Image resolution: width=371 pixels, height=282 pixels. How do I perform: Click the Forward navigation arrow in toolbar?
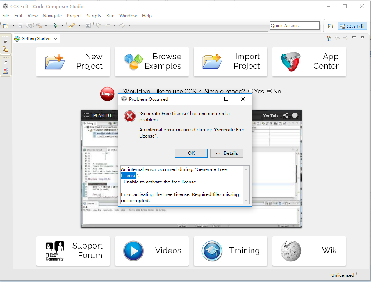click(122, 25)
